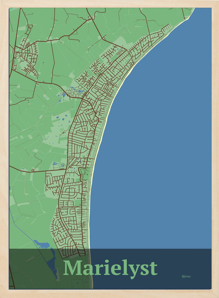The height and width of the screenshot is (298, 219).
Task: Click the large blue lake near the bottom left
Action: tap(42, 245)
